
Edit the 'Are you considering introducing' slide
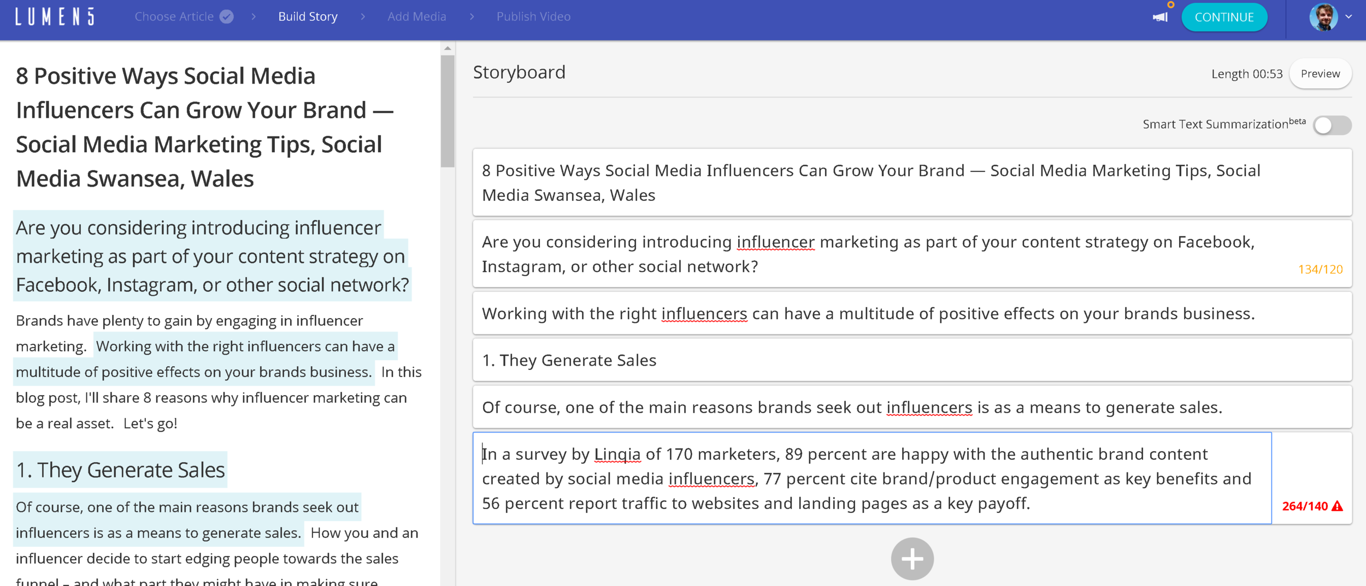click(912, 254)
